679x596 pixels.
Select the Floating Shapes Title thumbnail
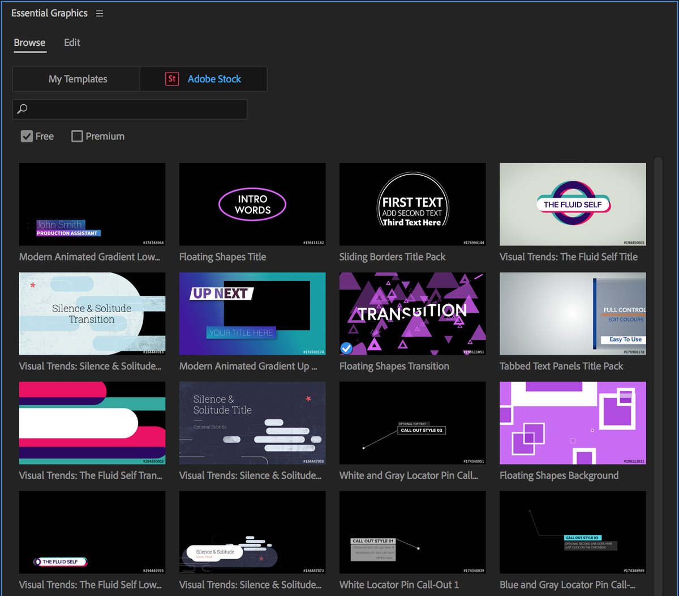(252, 205)
